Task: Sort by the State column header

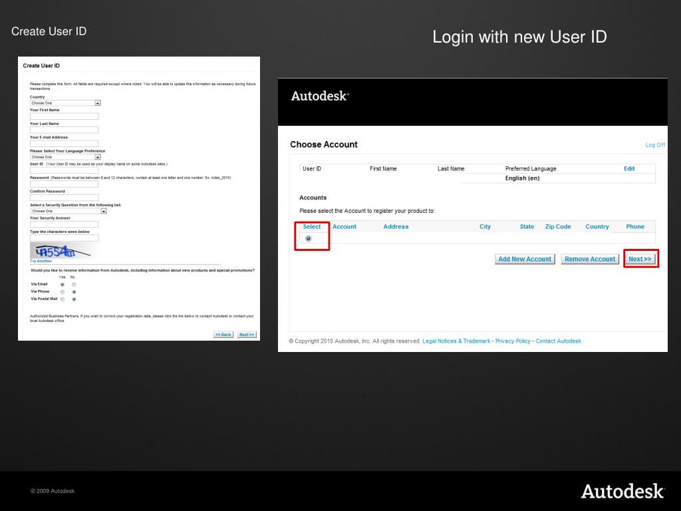Action: click(x=527, y=227)
